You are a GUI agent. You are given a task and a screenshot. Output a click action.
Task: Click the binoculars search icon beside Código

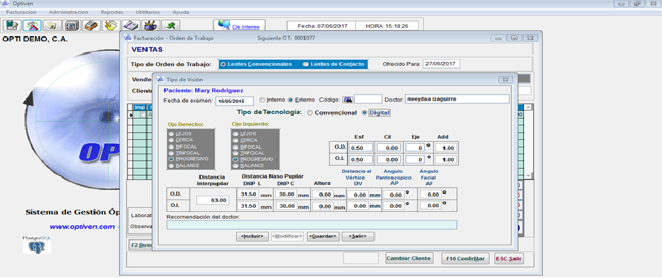pos(347,99)
